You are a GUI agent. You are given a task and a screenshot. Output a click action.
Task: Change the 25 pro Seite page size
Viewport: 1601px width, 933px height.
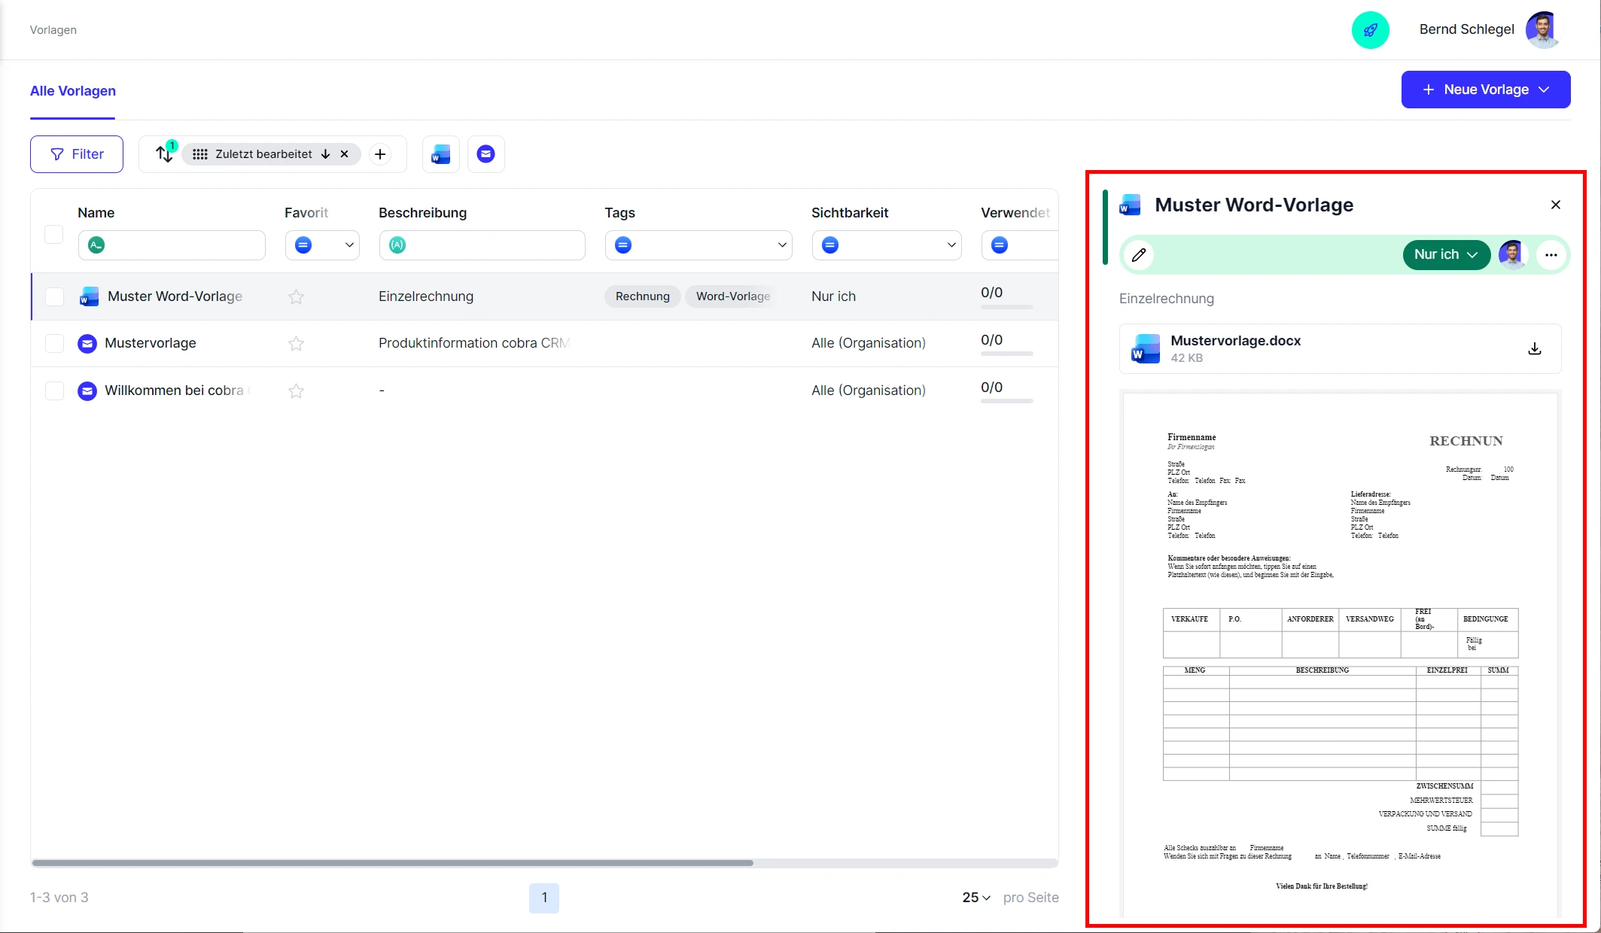(976, 898)
